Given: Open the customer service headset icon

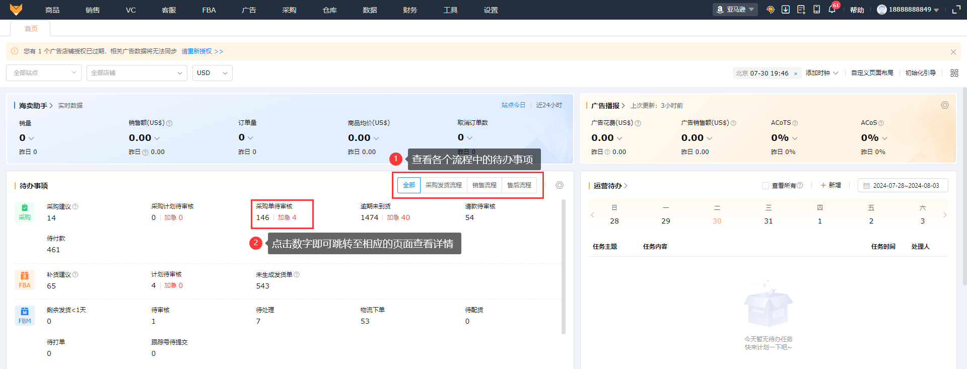Looking at the screenshot, I should pyautogui.click(x=770, y=10).
